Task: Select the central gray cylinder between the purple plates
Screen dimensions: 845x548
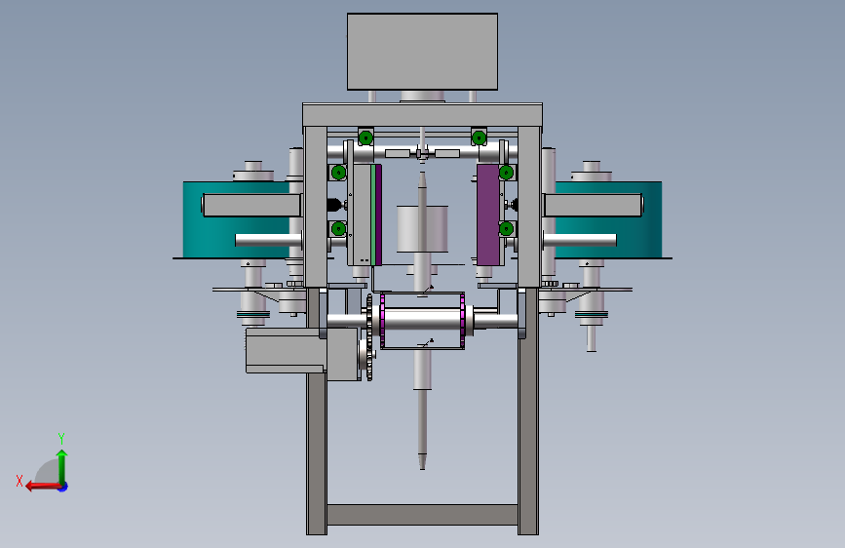Action: coord(422,229)
